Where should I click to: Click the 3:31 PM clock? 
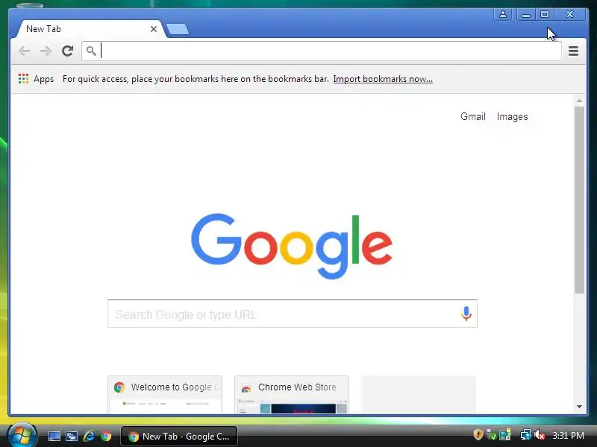tap(568, 436)
